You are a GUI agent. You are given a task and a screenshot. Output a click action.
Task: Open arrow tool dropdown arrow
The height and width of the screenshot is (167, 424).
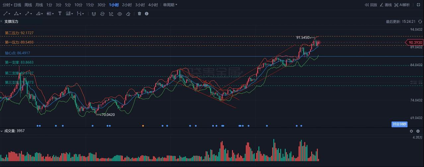pos(31,14)
